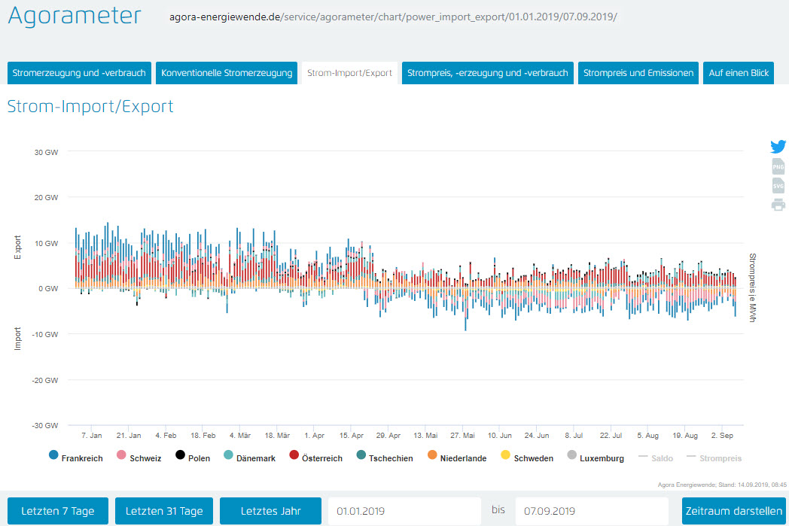Screen dimensions: 789x526
Task: Click the Agorameter logo title
Action: click(75, 15)
